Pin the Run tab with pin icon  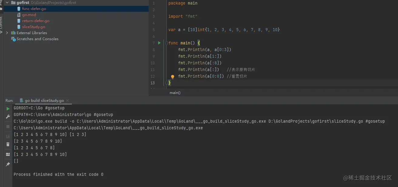point(8,164)
